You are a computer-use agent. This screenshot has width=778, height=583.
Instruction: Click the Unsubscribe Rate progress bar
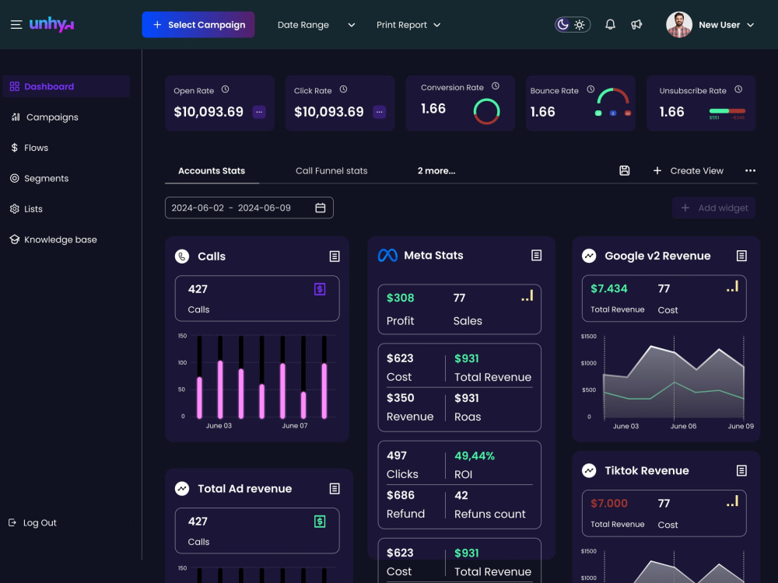tap(727, 111)
